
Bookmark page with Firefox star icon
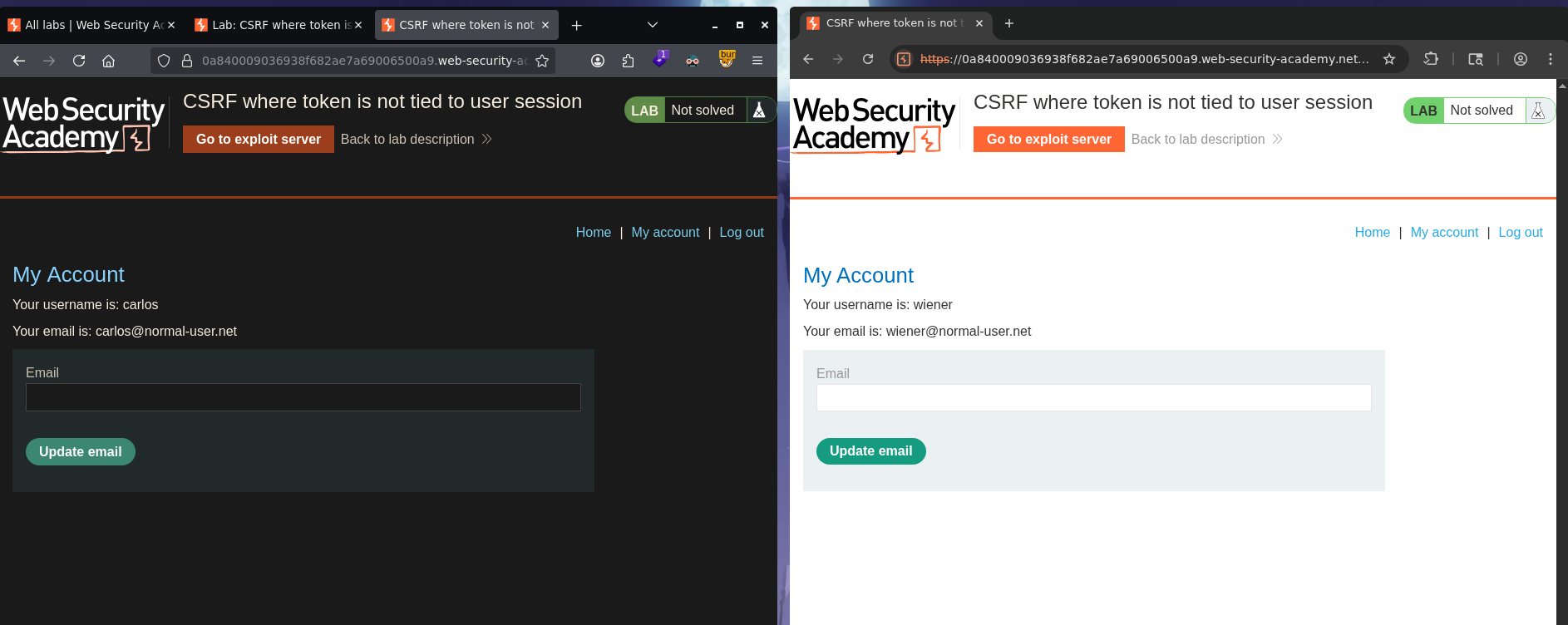point(542,61)
